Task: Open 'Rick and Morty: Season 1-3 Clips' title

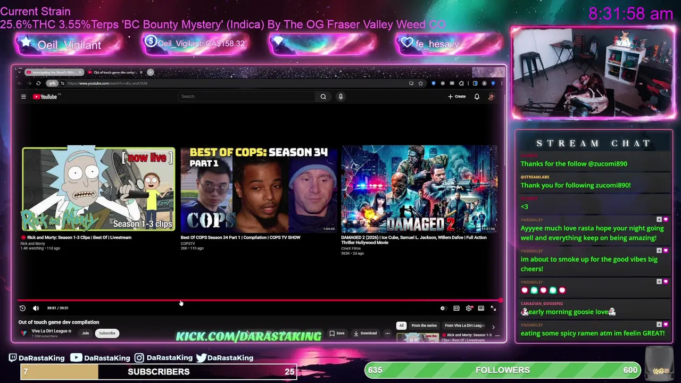Action: [79, 237]
